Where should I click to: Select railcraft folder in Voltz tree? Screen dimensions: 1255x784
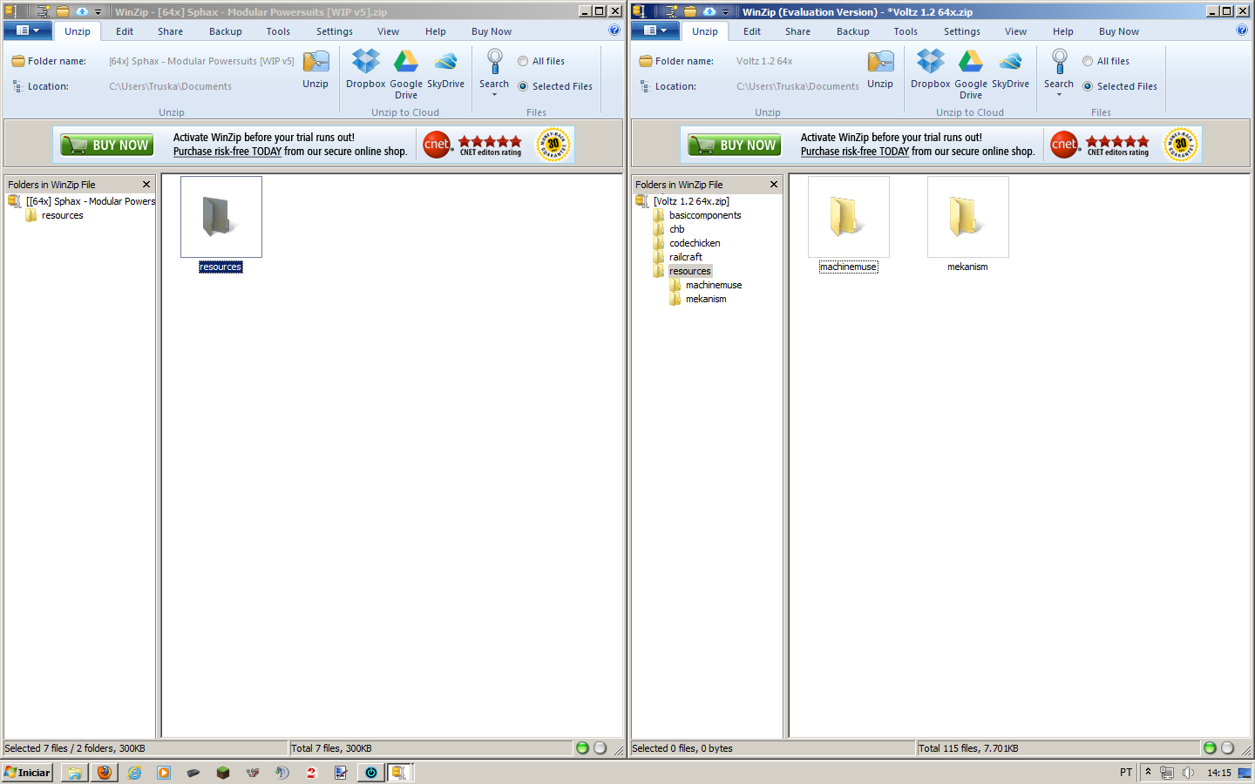click(686, 257)
